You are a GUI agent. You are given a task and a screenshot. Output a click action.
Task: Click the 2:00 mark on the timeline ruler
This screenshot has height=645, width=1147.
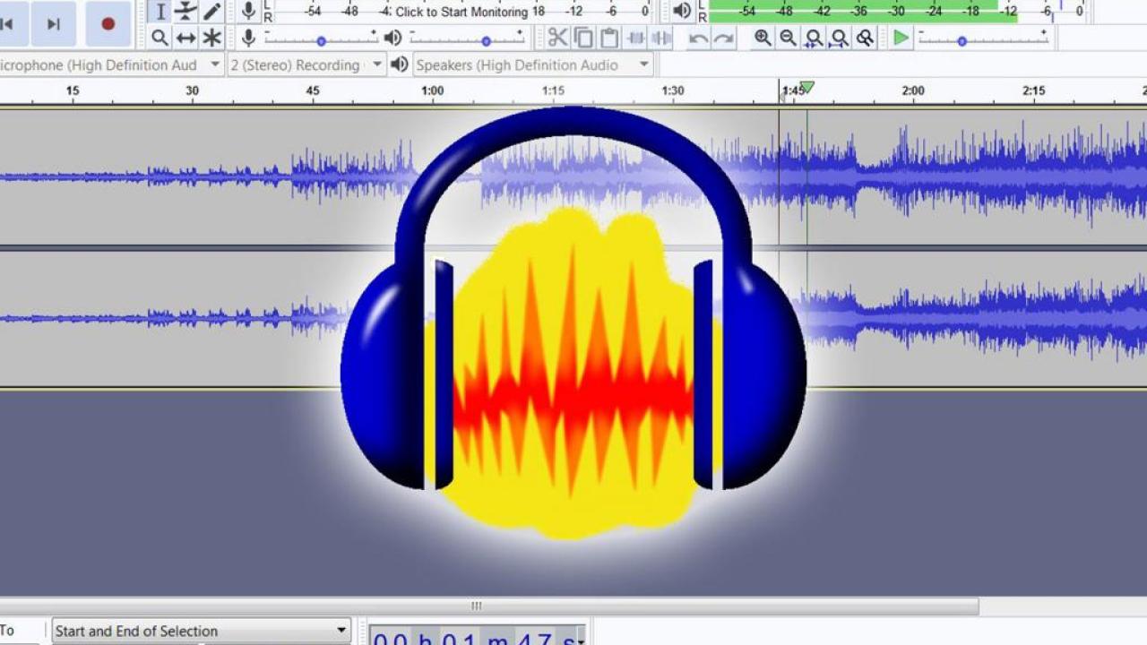click(x=913, y=90)
